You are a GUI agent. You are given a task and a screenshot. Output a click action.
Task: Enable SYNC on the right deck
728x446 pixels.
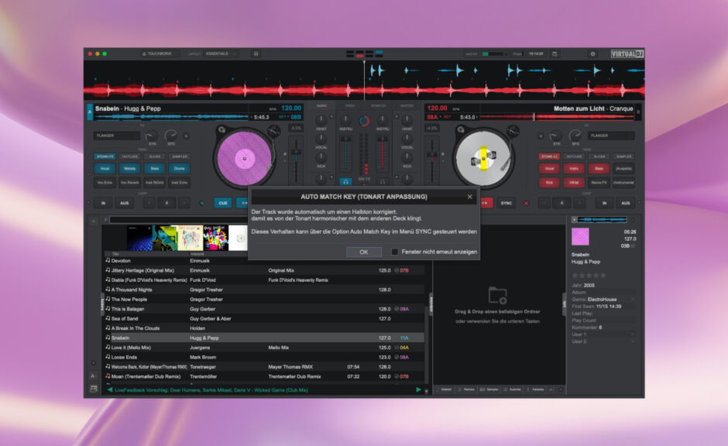507,203
